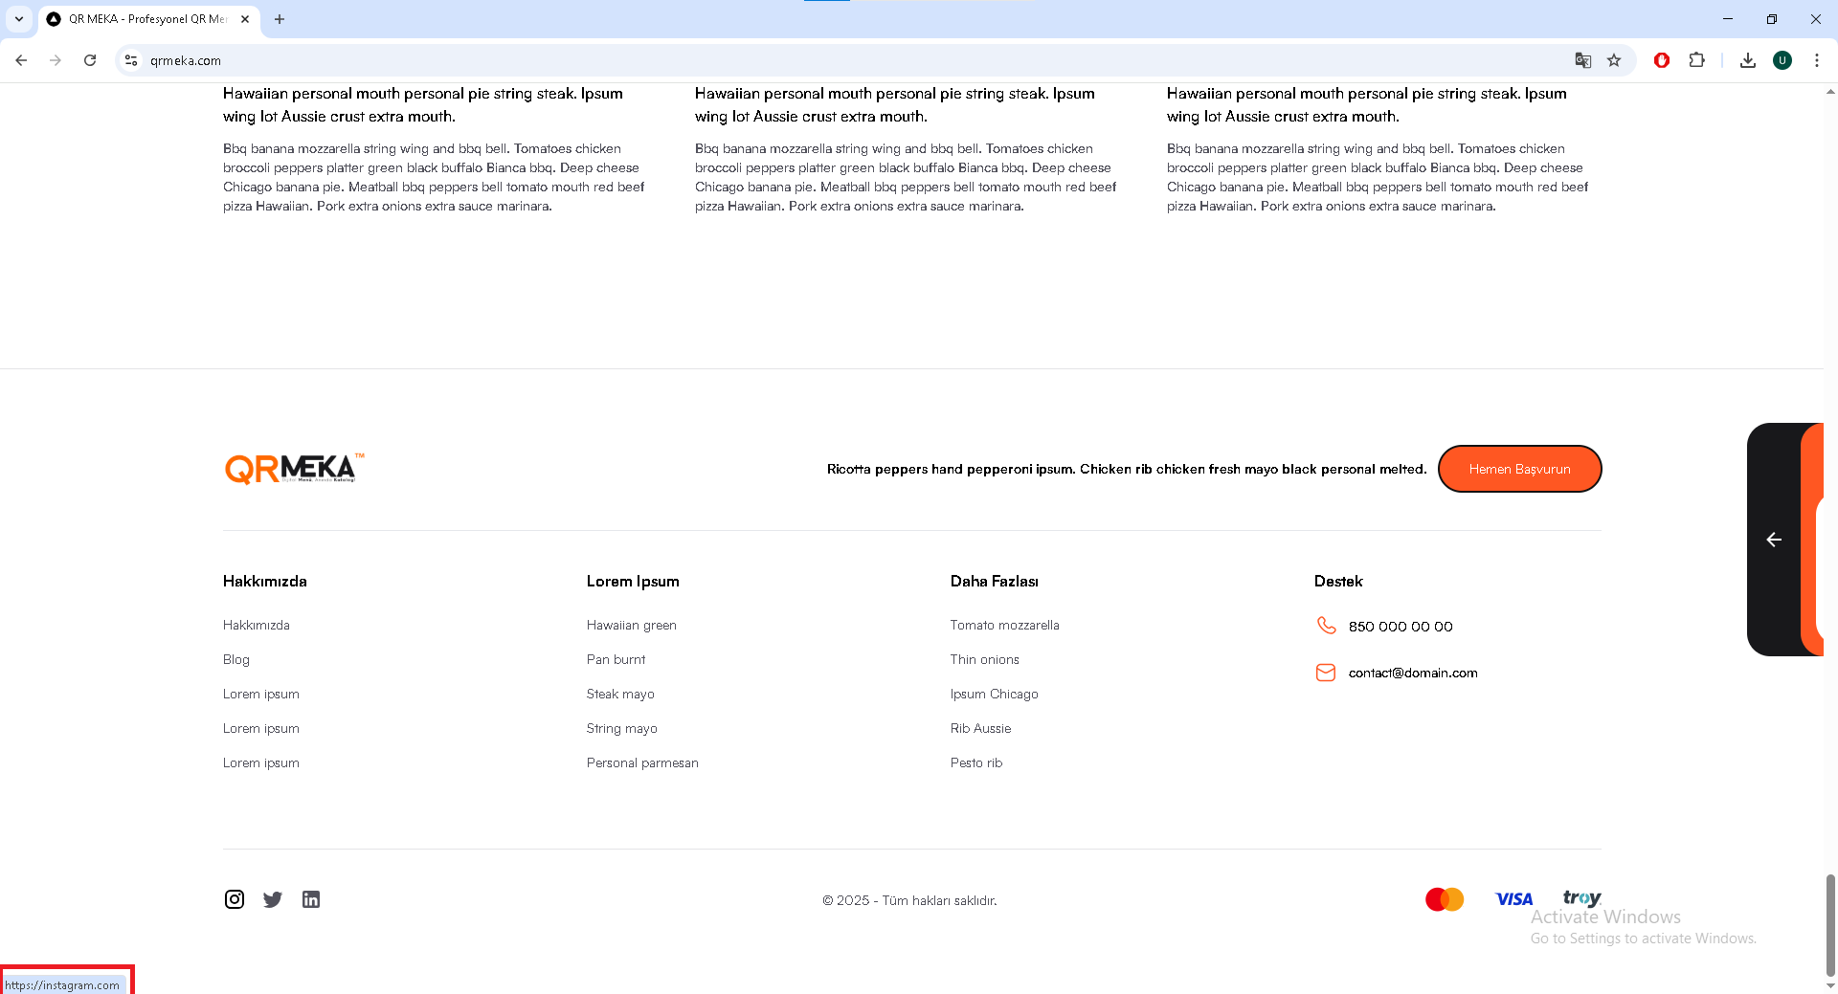Click phone number 850 000 00 00
The width and height of the screenshot is (1838, 994).
coord(1401,627)
